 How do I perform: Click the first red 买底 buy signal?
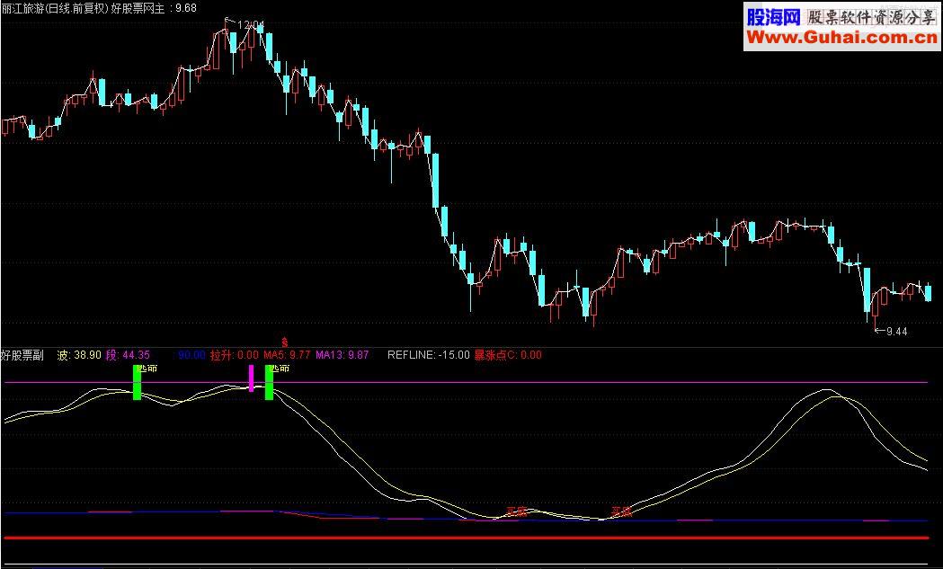point(516,511)
